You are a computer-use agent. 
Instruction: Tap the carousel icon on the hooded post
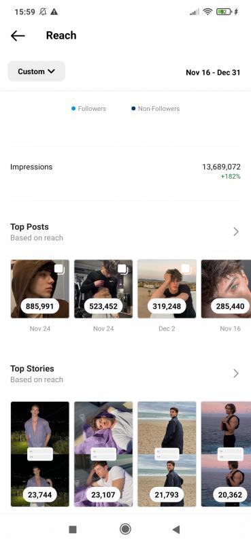click(59, 269)
